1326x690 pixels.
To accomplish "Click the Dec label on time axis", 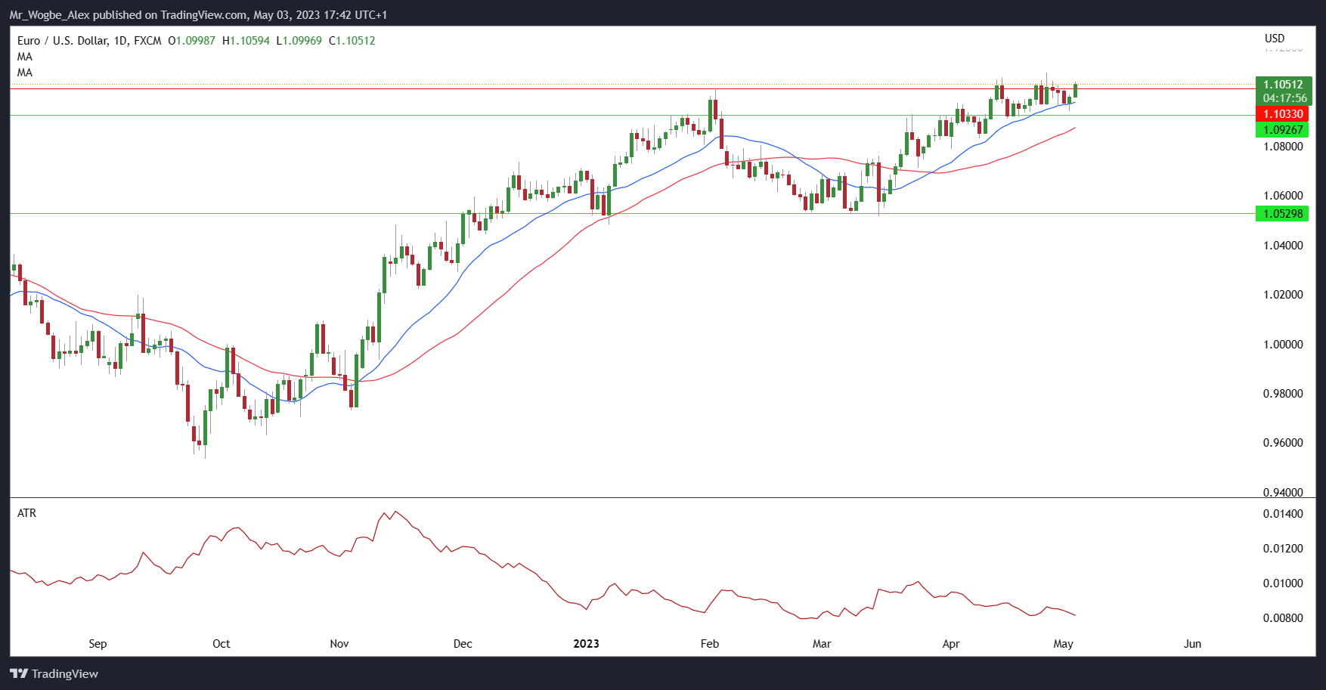I will 463,644.
